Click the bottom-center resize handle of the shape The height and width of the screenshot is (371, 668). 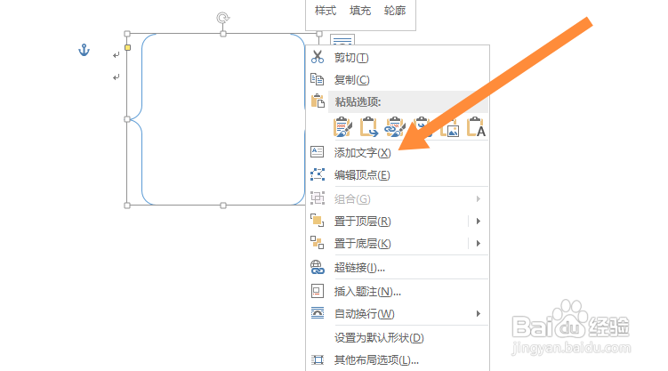(x=223, y=206)
